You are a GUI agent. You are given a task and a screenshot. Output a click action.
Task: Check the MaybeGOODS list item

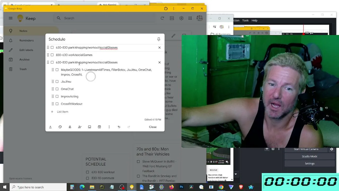click(x=57, y=70)
